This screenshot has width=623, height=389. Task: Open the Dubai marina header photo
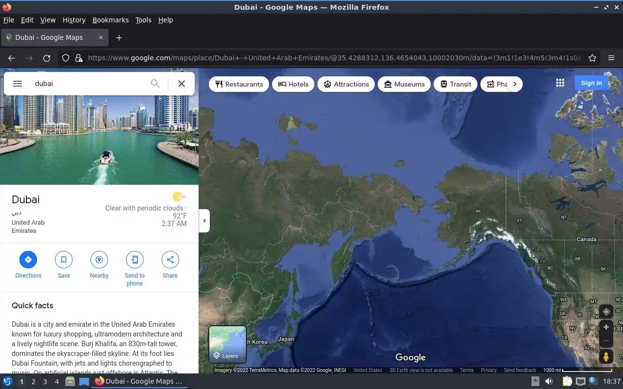tap(99, 140)
